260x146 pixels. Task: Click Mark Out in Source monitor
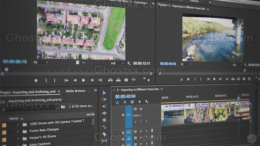(x=55, y=81)
